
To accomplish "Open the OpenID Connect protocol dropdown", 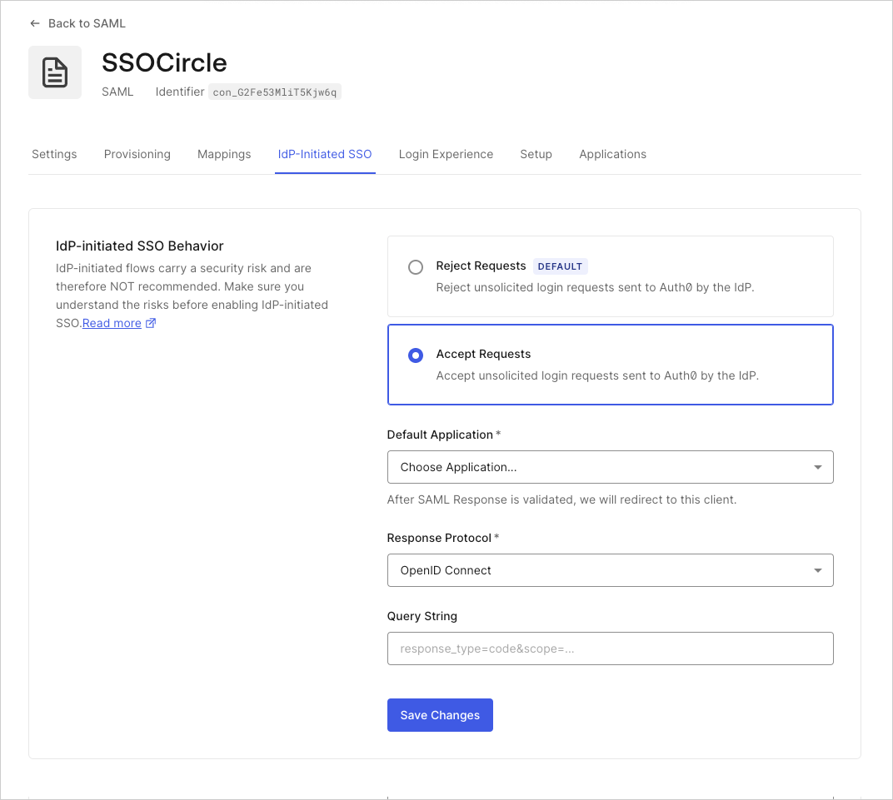I will (611, 570).
